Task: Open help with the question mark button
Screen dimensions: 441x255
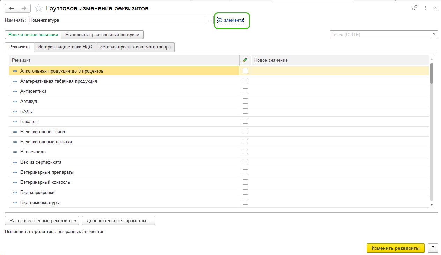Action: coord(433,248)
